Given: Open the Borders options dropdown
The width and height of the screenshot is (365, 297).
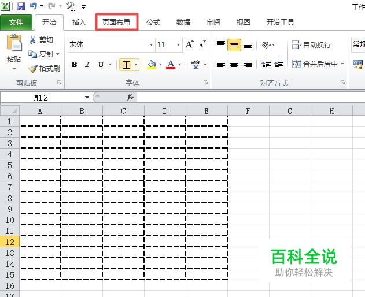Looking at the screenshot, I should click(x=136, y=65).
